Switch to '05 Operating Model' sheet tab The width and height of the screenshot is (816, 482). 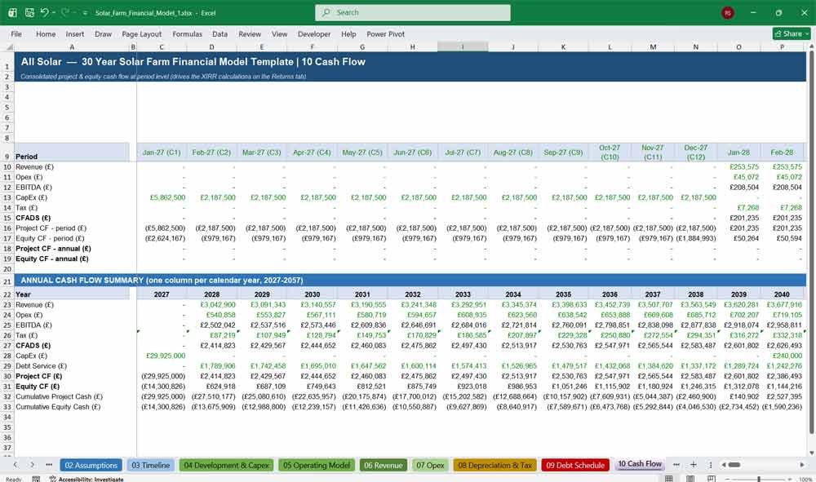pyautogui.click(x=317, y=465)
